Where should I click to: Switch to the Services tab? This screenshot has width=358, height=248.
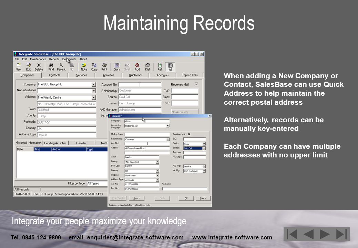pyautogui.click(x=82, y=75)
